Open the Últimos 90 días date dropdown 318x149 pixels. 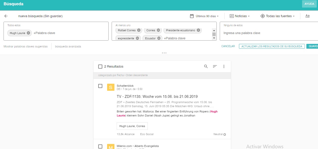point(204,16)
